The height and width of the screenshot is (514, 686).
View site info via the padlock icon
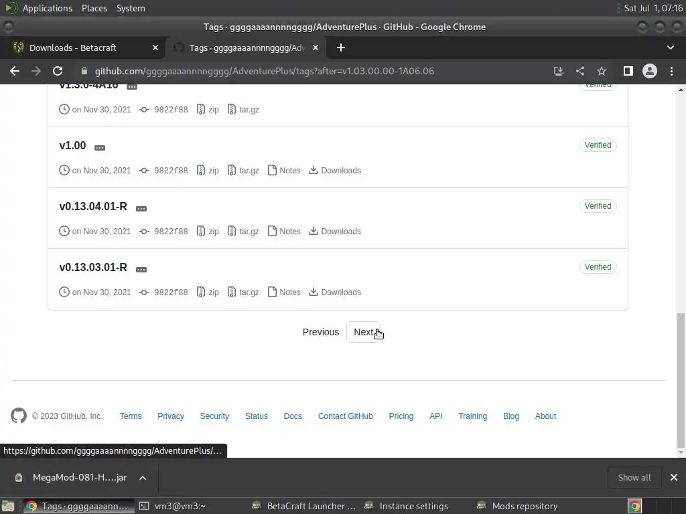click(x=84, y=71)
